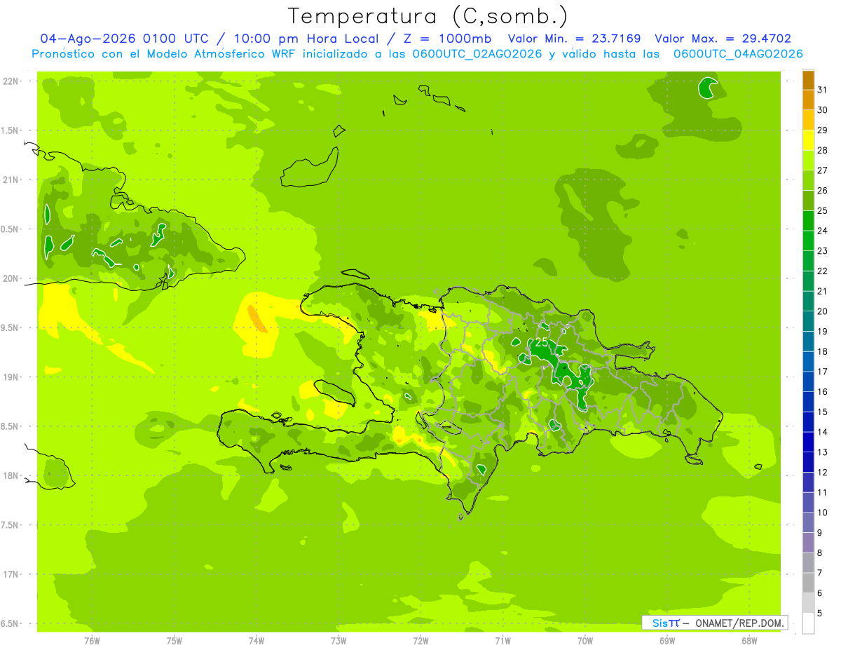Click the '69W' longitude label

(667, 641)
